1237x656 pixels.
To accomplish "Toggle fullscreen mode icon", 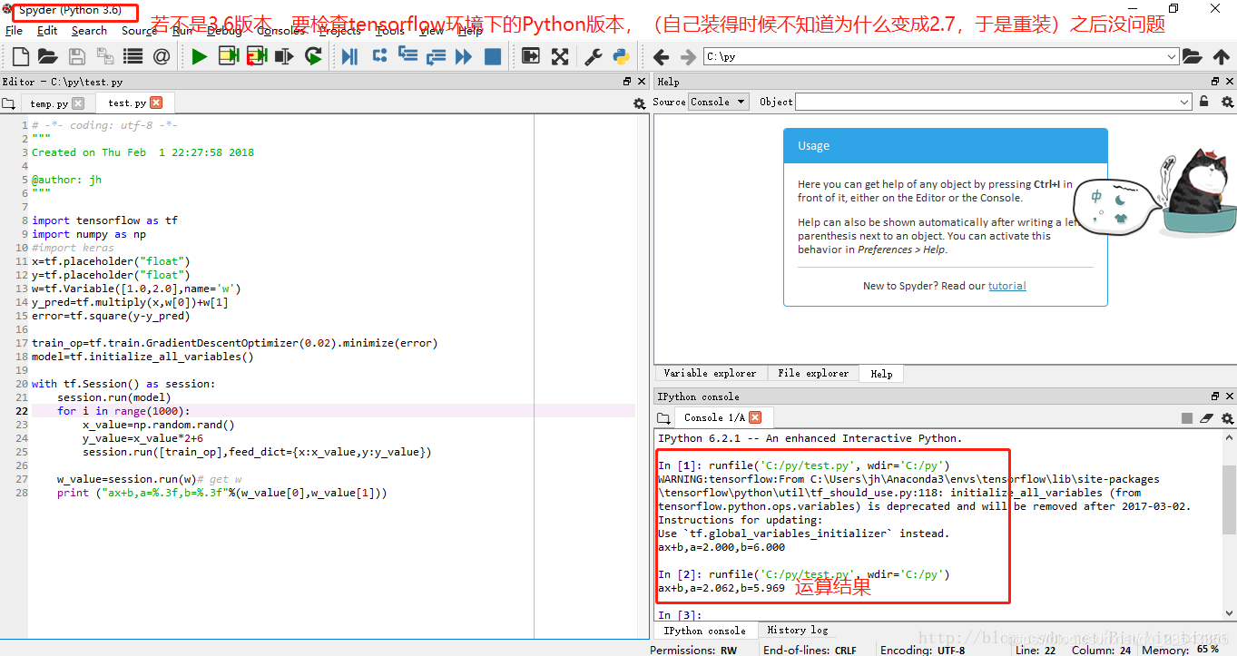I will (560, 57).
